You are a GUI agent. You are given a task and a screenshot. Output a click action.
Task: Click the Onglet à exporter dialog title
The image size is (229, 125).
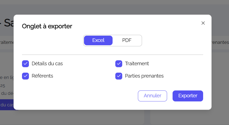pyautogui.click(x=47, y=26)
